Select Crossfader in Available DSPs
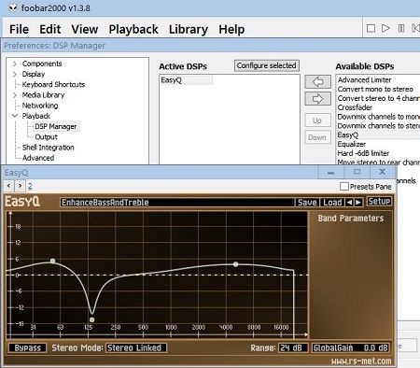The image size is (420, 368). pyautogui.click(x=355, y=107)
